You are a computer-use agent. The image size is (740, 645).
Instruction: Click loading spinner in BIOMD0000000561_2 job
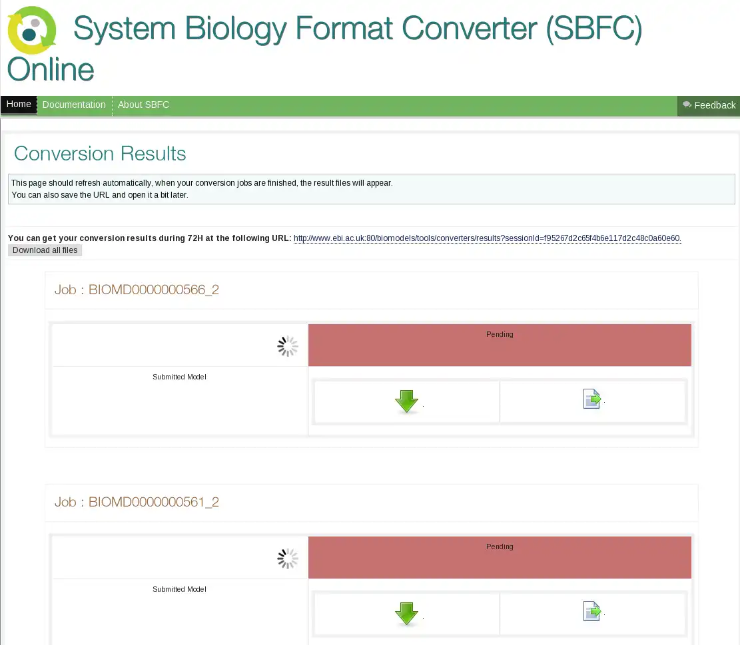288,558
